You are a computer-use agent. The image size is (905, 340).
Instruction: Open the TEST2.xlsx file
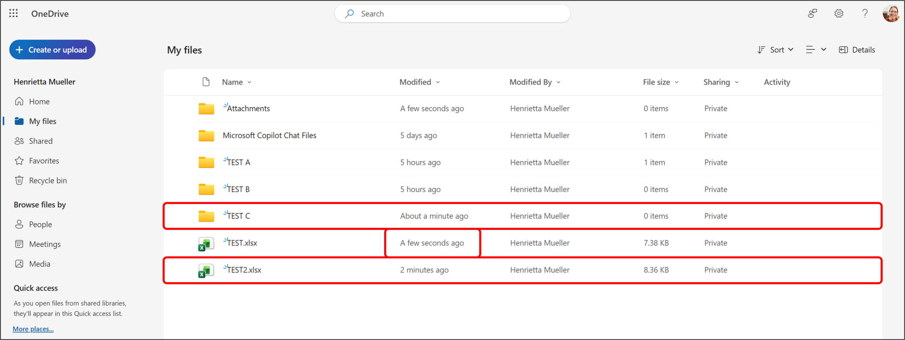pyautogui.click(x=244, y=270)
